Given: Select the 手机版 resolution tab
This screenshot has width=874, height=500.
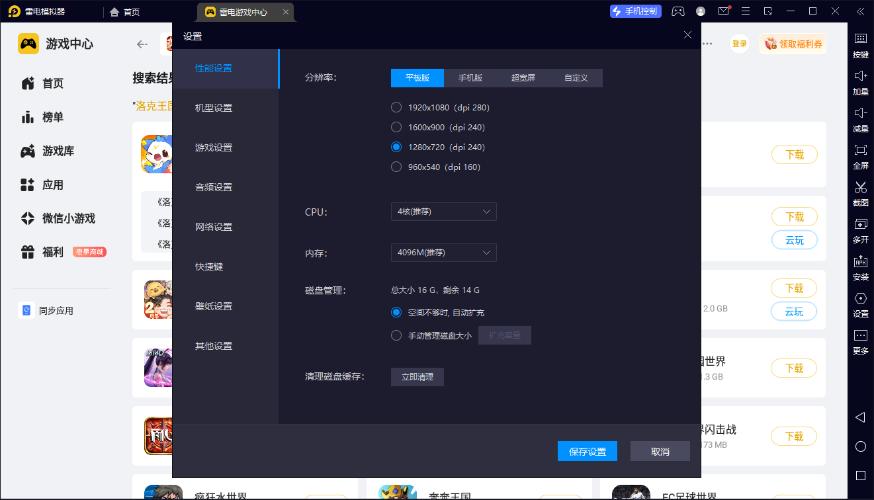Looking at the screenshot, I should coord(470,78).
